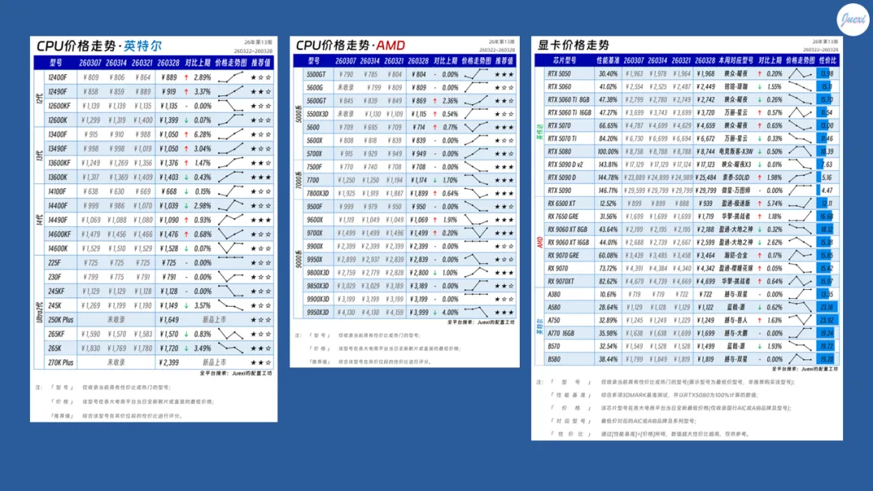Viewport: 873px width, 491px height.
Task: Click the green down arrow in B570 row
Action: 759,346
